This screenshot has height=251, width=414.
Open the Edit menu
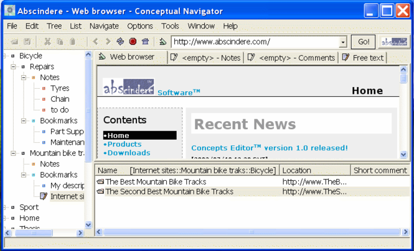tap(32, 26)
